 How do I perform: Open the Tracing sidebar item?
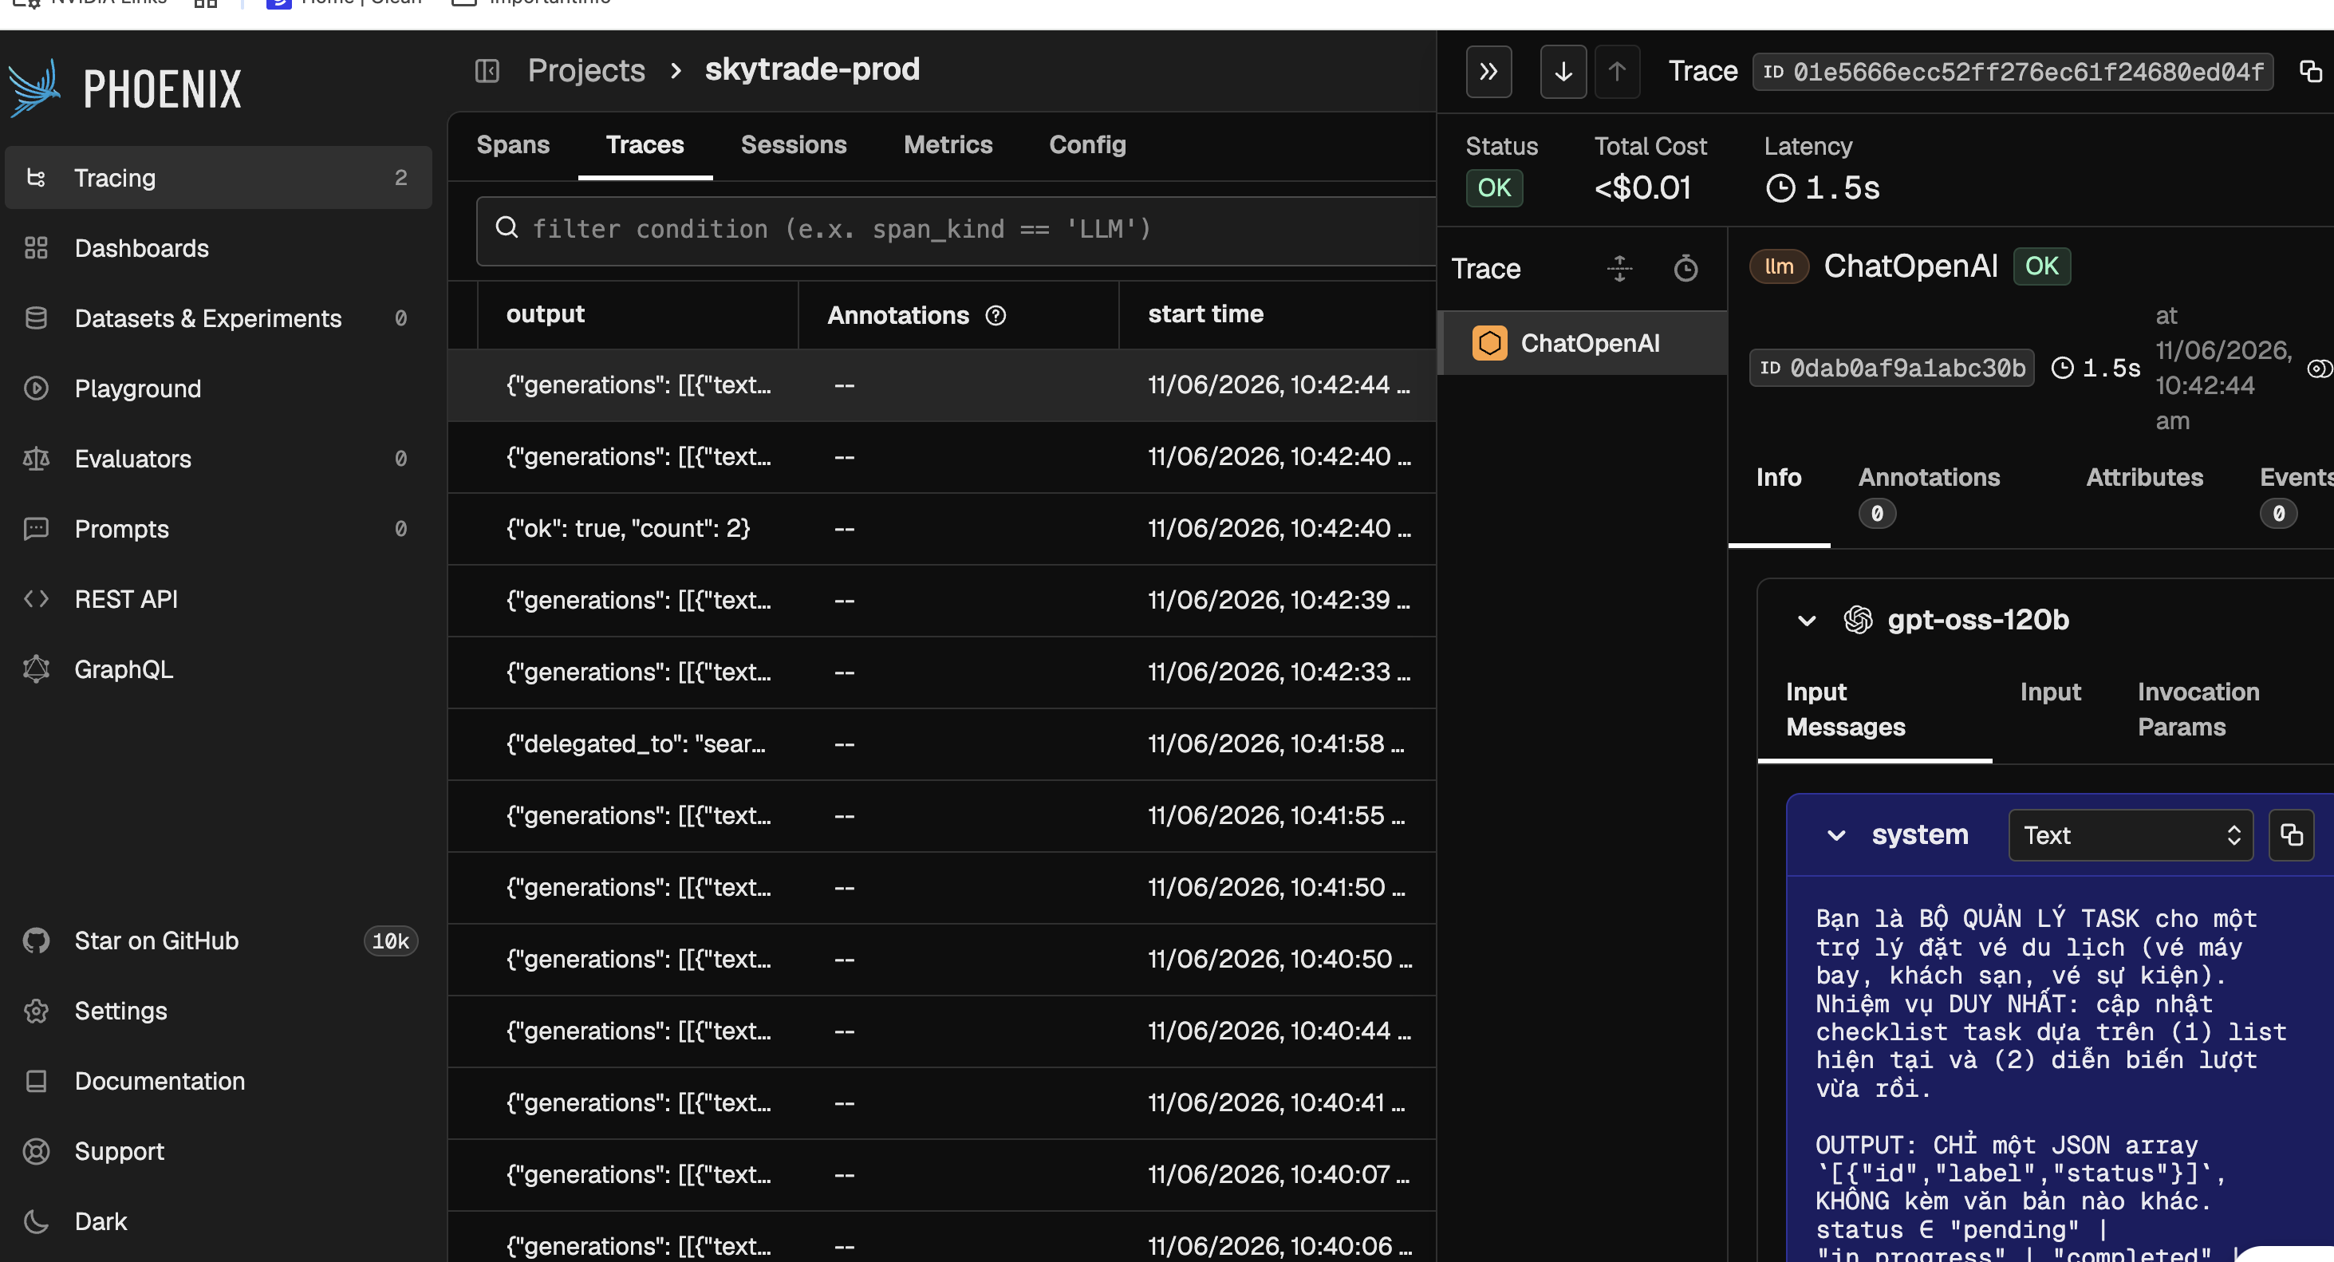point(219,178)
